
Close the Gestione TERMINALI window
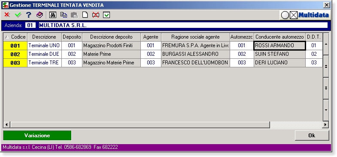(x=327, y=5)
